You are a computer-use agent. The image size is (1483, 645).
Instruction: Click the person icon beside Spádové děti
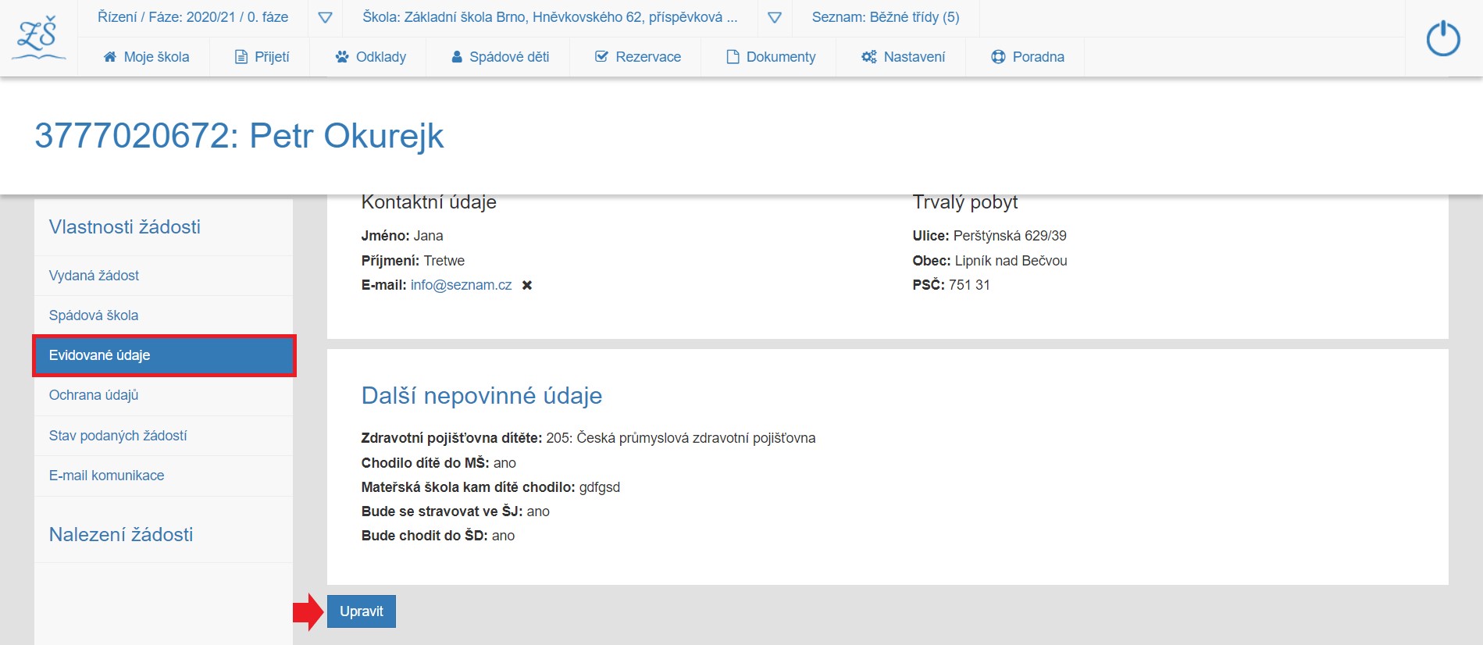pyautogui.click(x=457, y=56)
